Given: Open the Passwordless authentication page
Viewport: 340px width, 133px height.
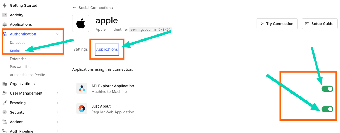Looking at the screenshot, I should 21,67.
